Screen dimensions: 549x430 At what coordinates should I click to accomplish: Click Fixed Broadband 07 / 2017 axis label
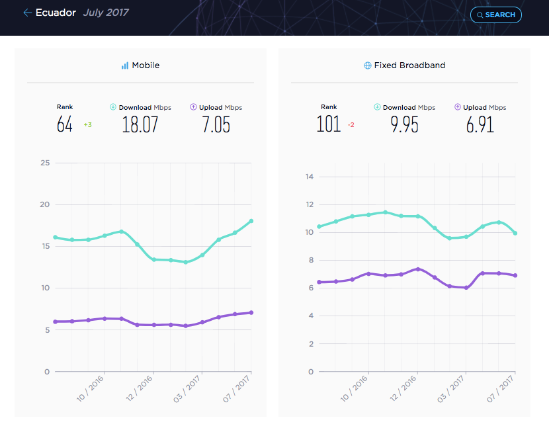tap(500, 389)
